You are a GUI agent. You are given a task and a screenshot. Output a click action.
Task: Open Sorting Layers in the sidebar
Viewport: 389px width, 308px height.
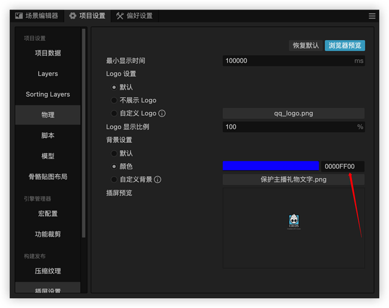[48, 94]
